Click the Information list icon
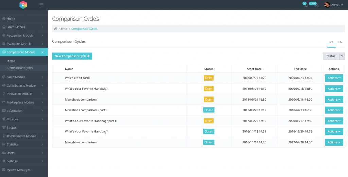Image resolution: width=348 pixels, height=177 pixels. [4, 111]
